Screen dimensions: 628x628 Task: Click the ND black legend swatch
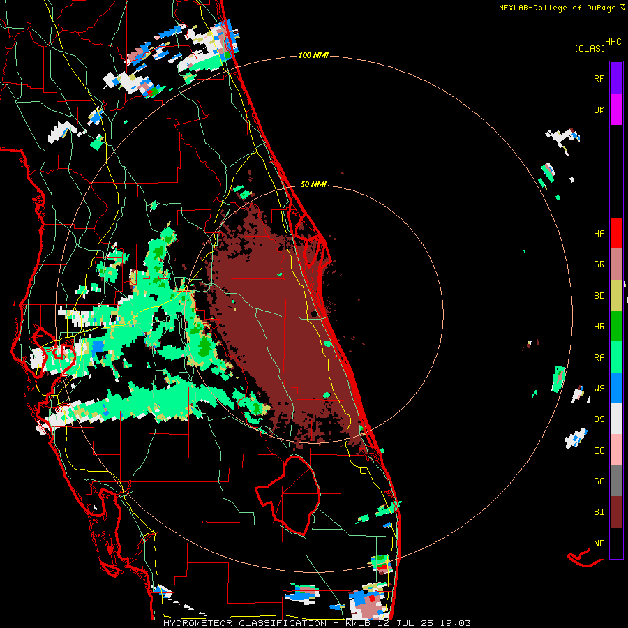616,543
